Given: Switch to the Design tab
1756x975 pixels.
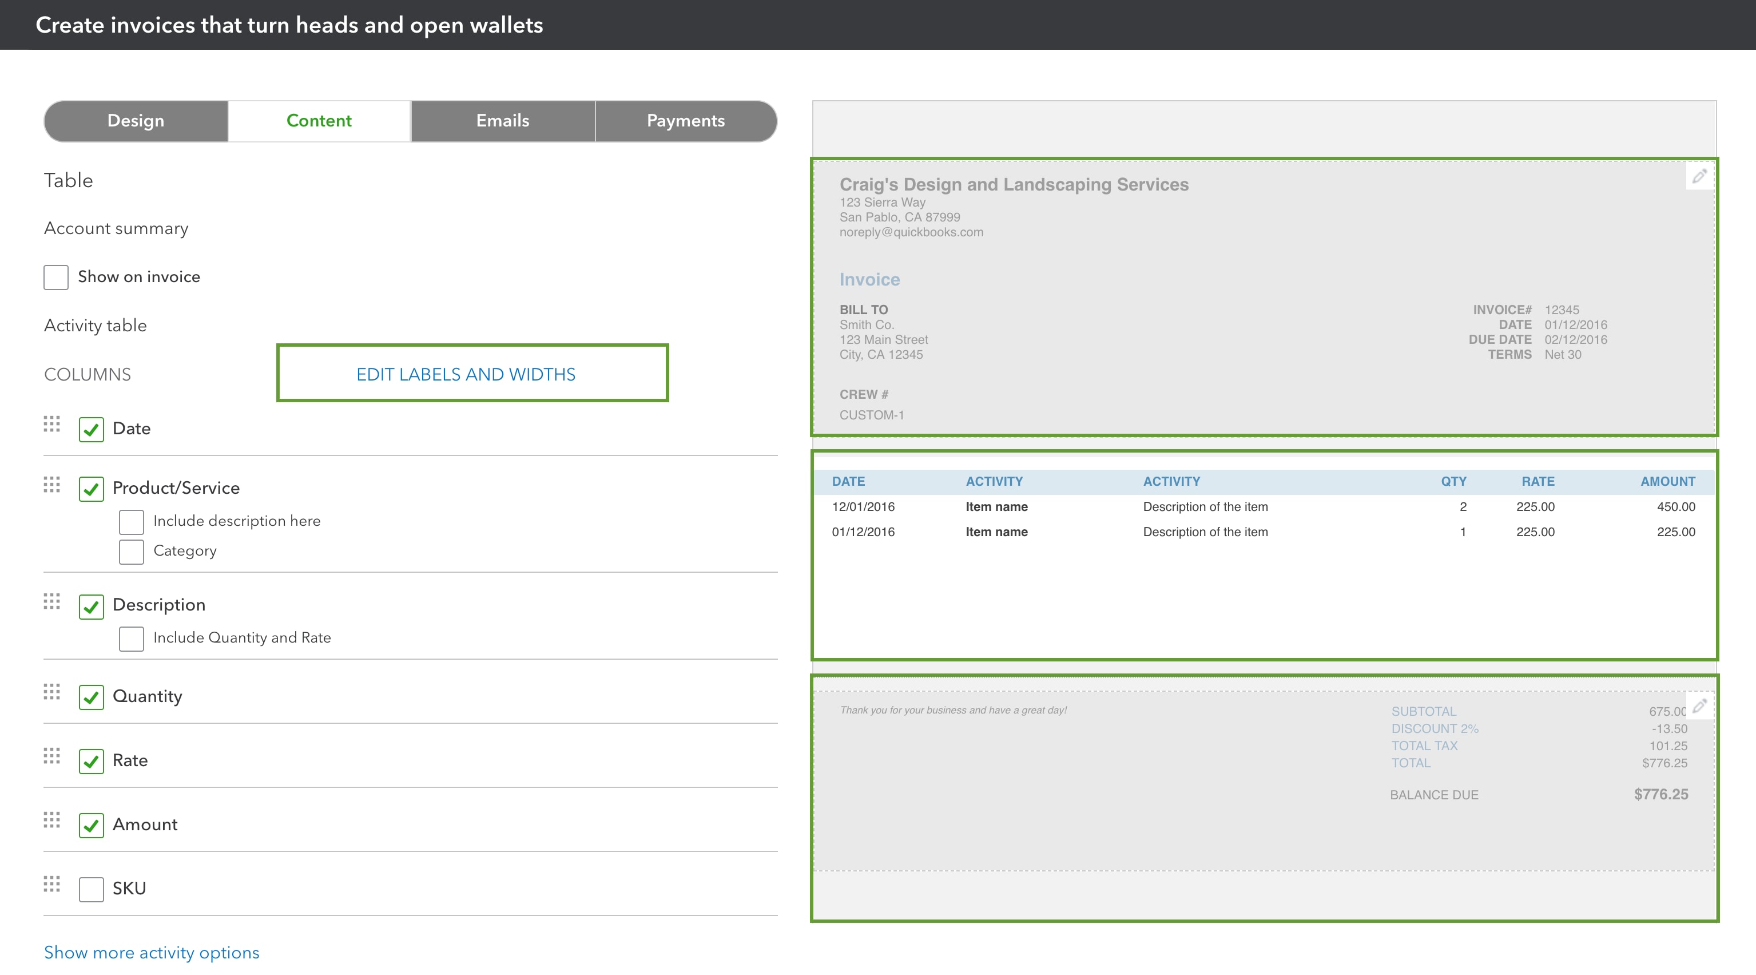Looking at the screenshot, I should pos(136,120).
